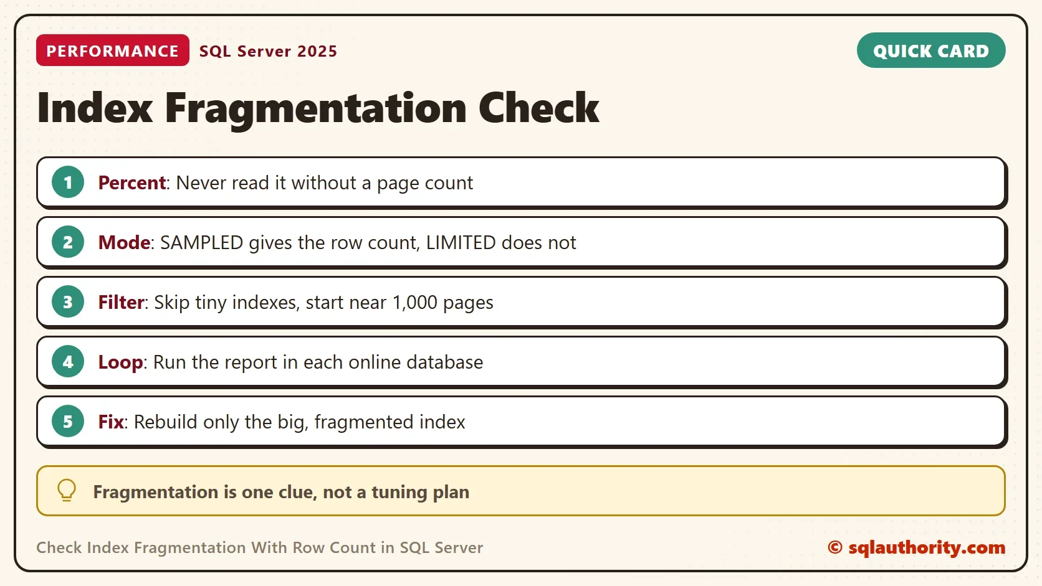Click the green number 3 circle
This screenshot has width=1042, height=586.
[x=68, y=302]
